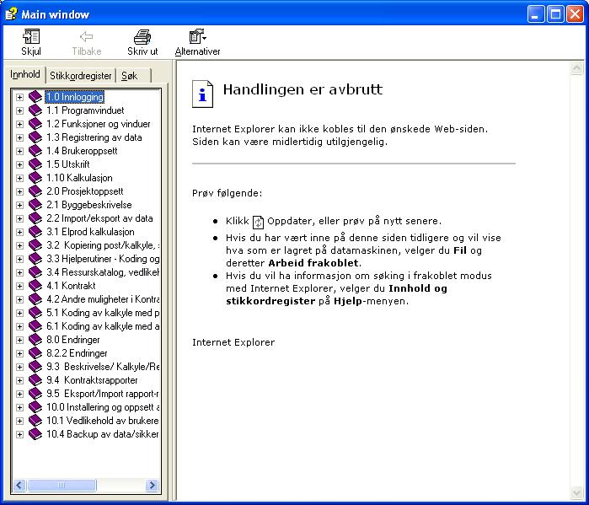Expand the 1.2 Funksjoner og vinduer node

pos(19,125)
